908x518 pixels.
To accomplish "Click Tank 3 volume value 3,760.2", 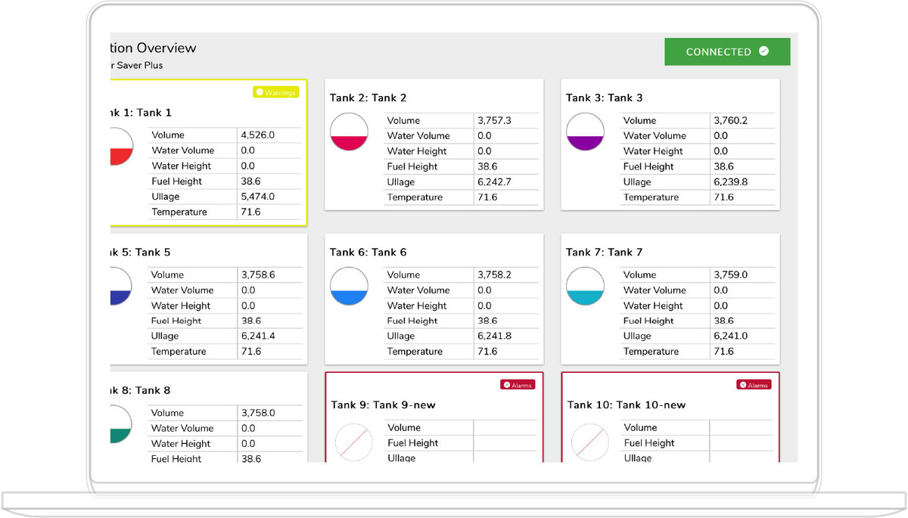I will [x=730, y=120].
